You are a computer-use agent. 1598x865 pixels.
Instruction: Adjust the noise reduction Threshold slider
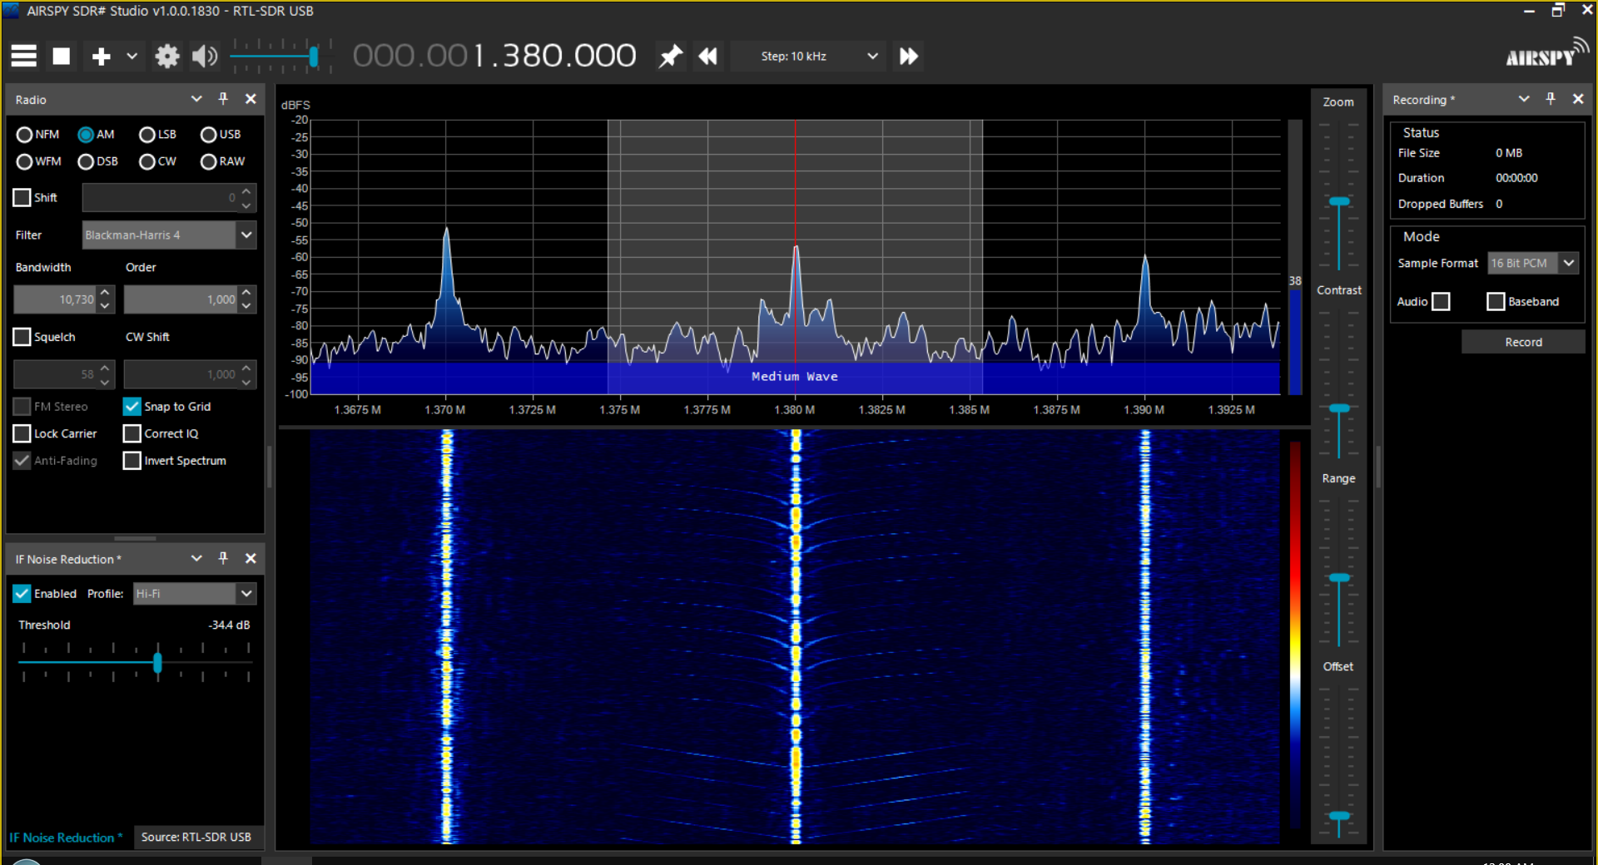[x=157, y=663]
